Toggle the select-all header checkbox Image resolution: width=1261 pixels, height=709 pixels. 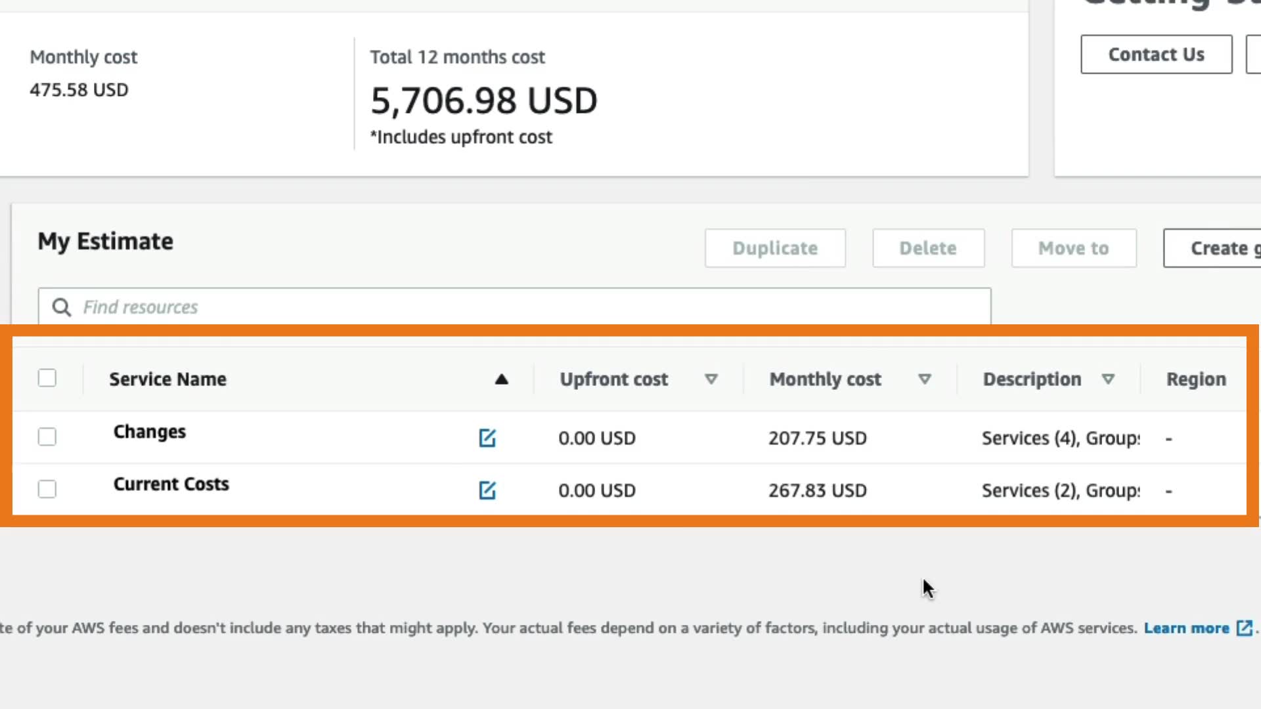coord(47,378)
